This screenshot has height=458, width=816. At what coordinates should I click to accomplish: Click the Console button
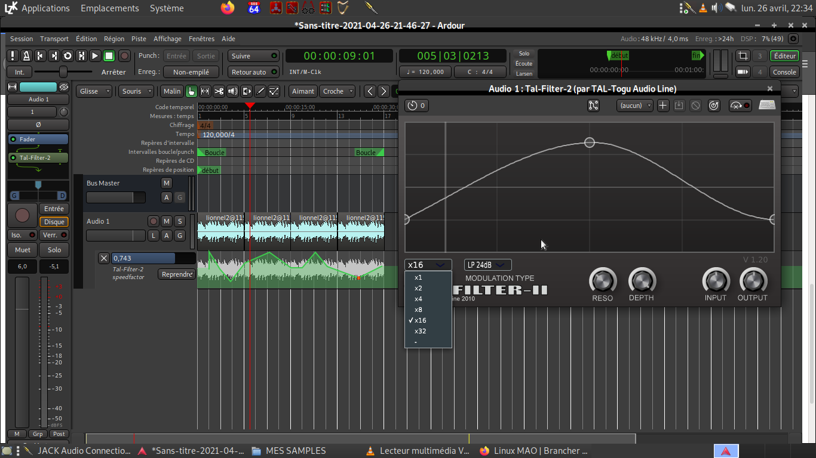tap(784, 72)
